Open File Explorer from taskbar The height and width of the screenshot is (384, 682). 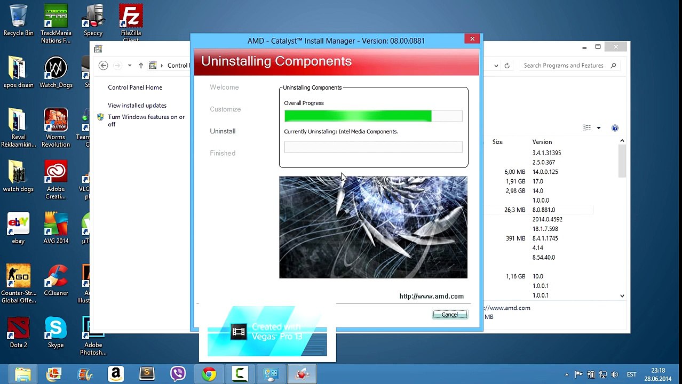pyautogui.click(x=23, y=374)
